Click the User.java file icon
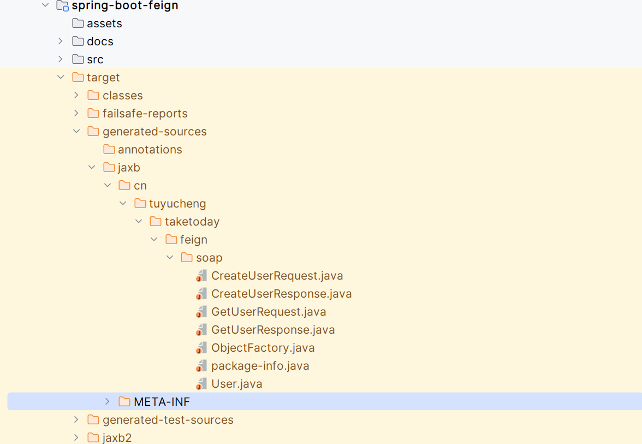Image resolution: width=642 pixels, height=444 pixels. point(201,384)
